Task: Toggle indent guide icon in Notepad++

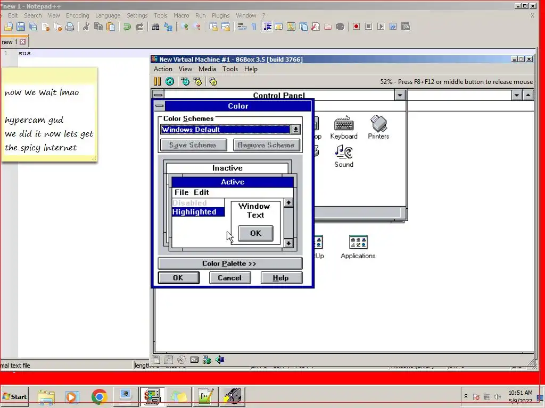Action: click(267, 27)
